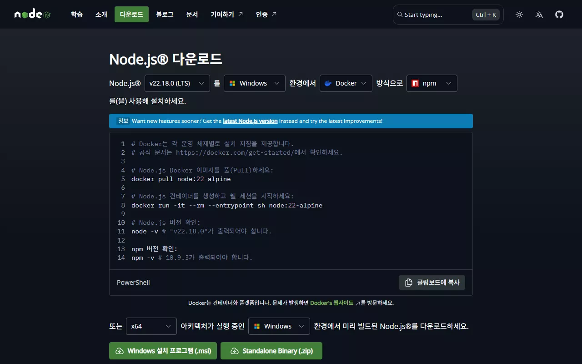This screenshot has height=364, width=582.
Task: Open the x64 architecture dropdown
Action: tap(151, 326)
